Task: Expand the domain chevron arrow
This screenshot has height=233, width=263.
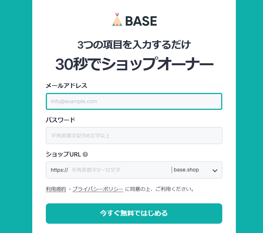Action: click(215, 170)
